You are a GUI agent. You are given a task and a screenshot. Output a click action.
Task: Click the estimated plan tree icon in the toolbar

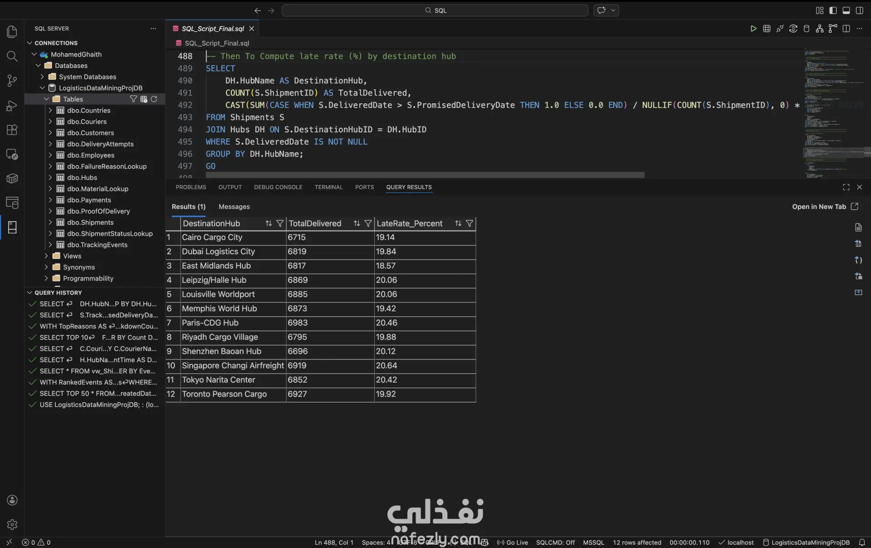tap(819, 29)
